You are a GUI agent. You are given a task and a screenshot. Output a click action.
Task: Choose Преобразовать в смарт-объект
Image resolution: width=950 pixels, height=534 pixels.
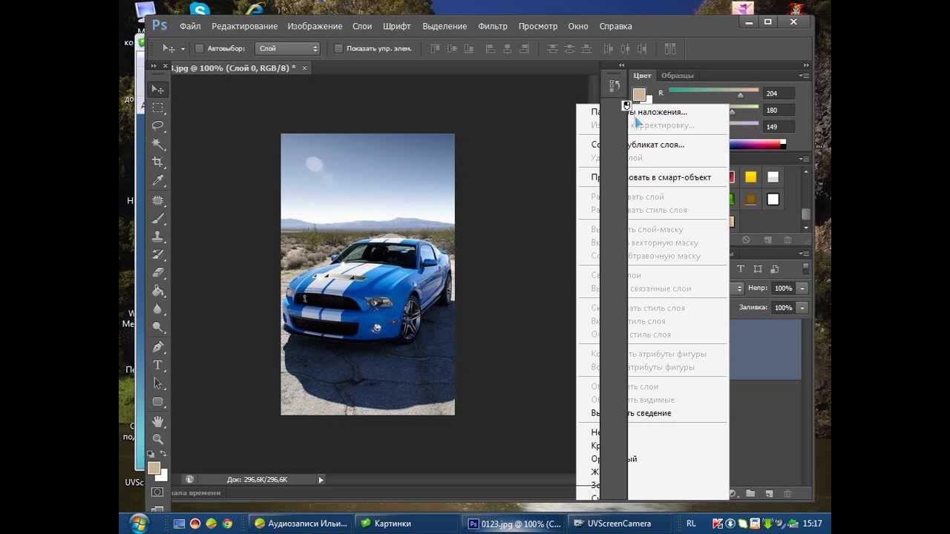tap(653, 177)
